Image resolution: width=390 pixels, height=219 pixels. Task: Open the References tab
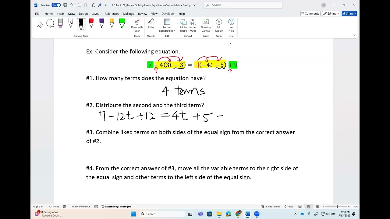[112, 14]
